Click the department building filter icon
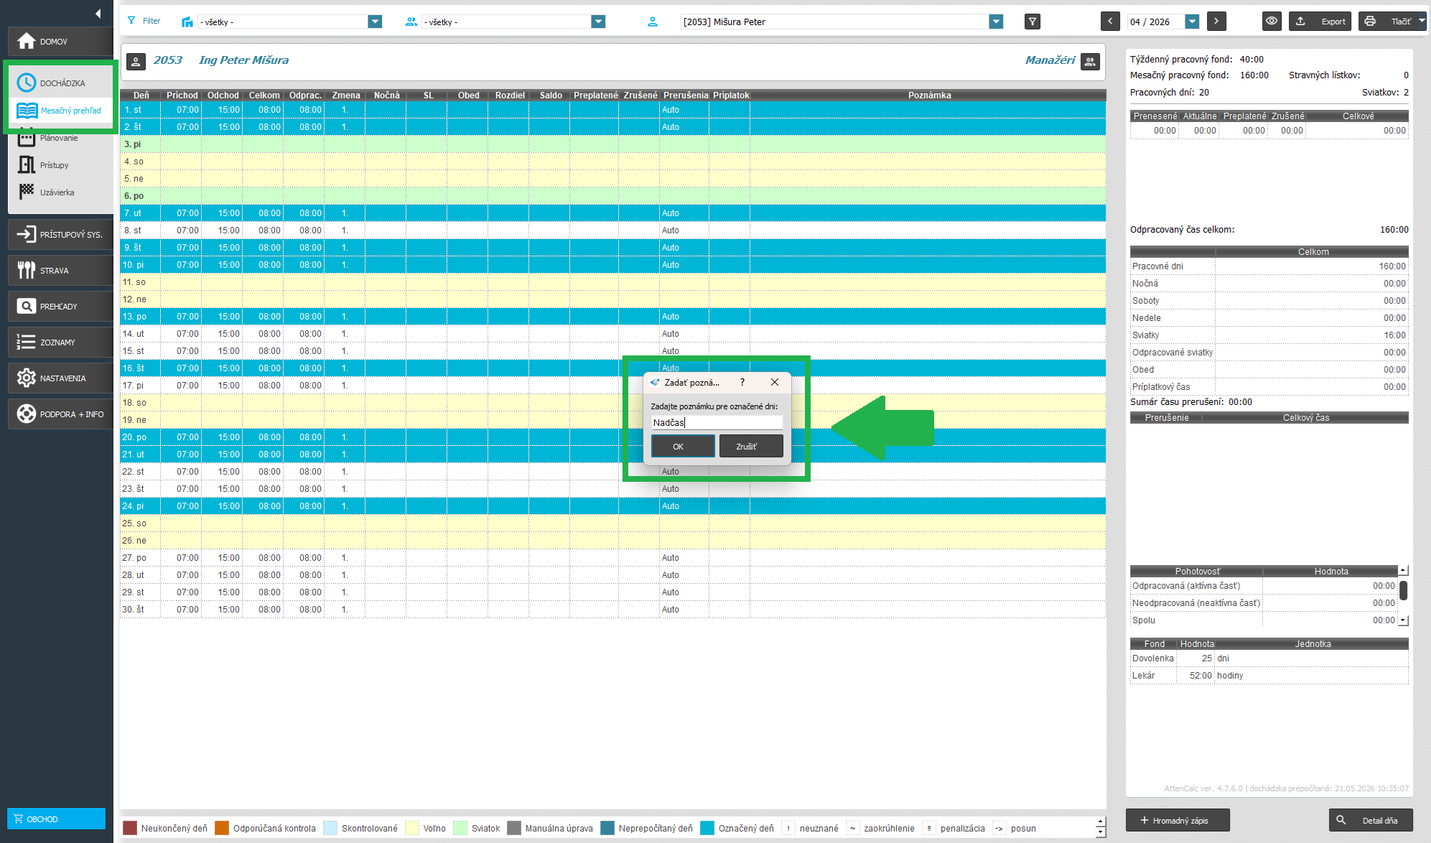Viewport: 1431px width, 843px height. click(x=187, y=22)
